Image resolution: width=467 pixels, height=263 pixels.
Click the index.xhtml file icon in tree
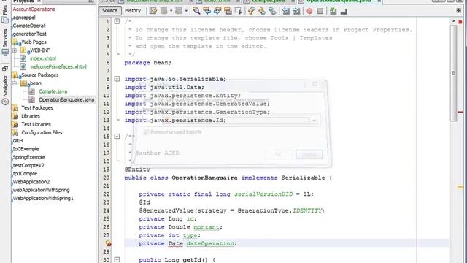tap(23, 58)
